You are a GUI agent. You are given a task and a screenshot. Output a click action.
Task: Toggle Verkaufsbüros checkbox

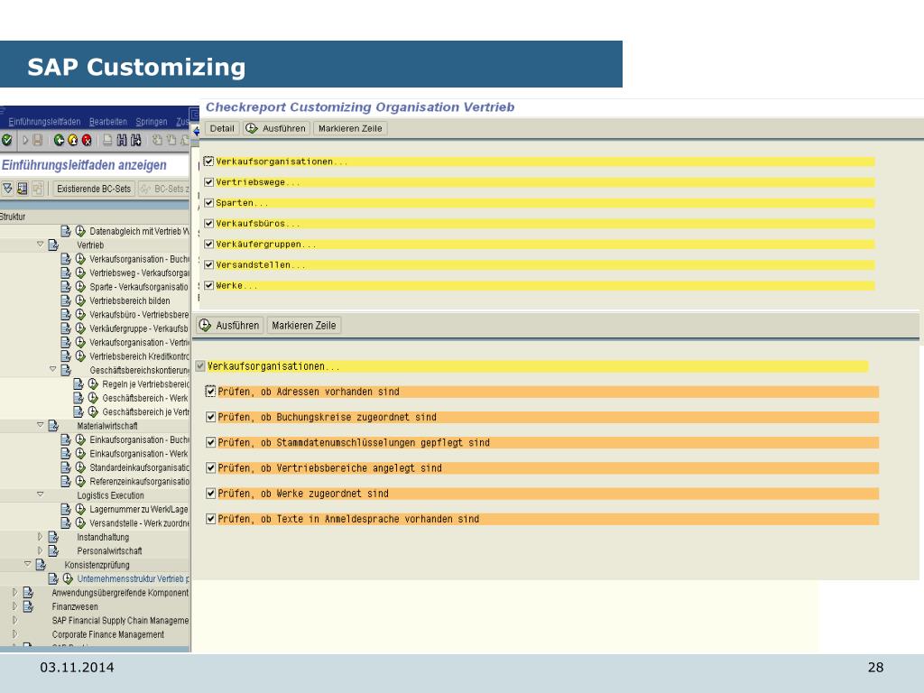click(208, 224)
